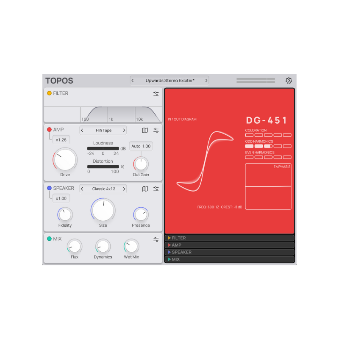
Task: Open the Mix advanced settings sliders icon
Action: point(156,239)
